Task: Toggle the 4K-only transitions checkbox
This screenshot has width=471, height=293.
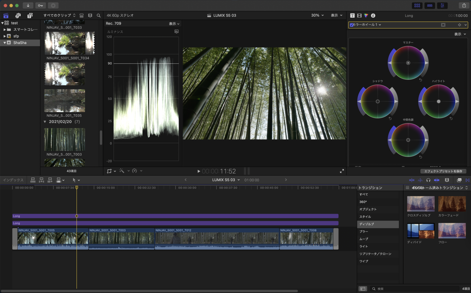Action: 407,187
